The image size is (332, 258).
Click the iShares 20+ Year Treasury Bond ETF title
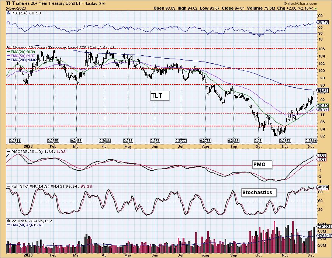[x=49, y=4]
